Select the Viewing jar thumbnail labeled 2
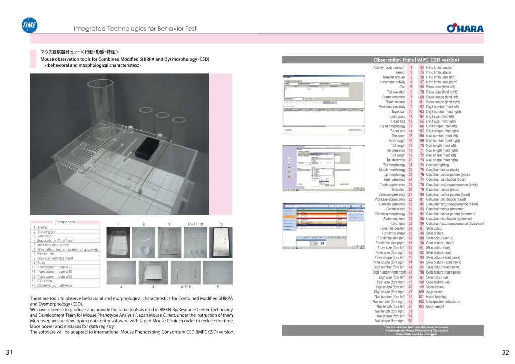 pos(143,242)
